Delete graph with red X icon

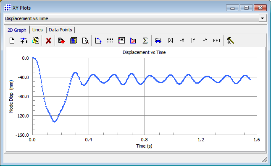coord(49,41)
